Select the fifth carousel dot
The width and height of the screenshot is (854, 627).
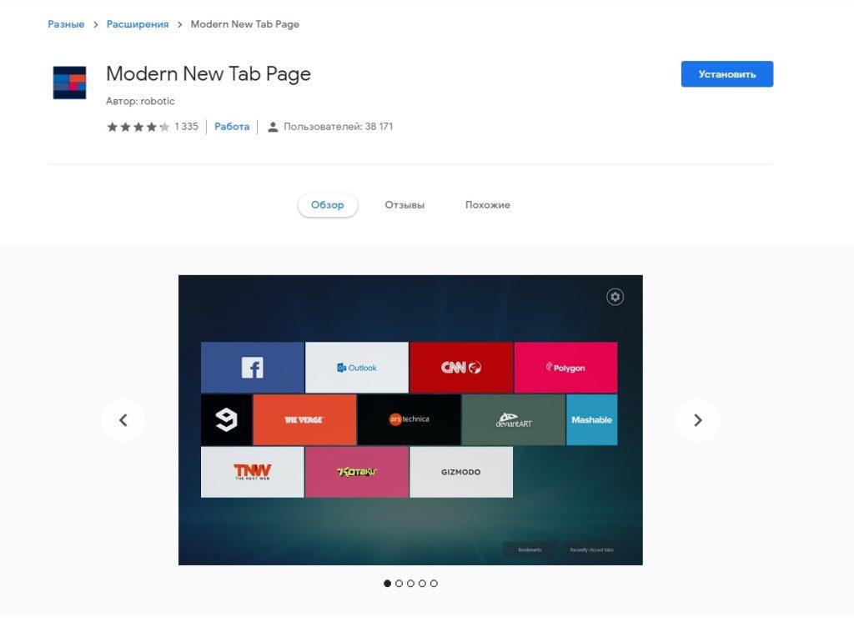tap(434, 584)
